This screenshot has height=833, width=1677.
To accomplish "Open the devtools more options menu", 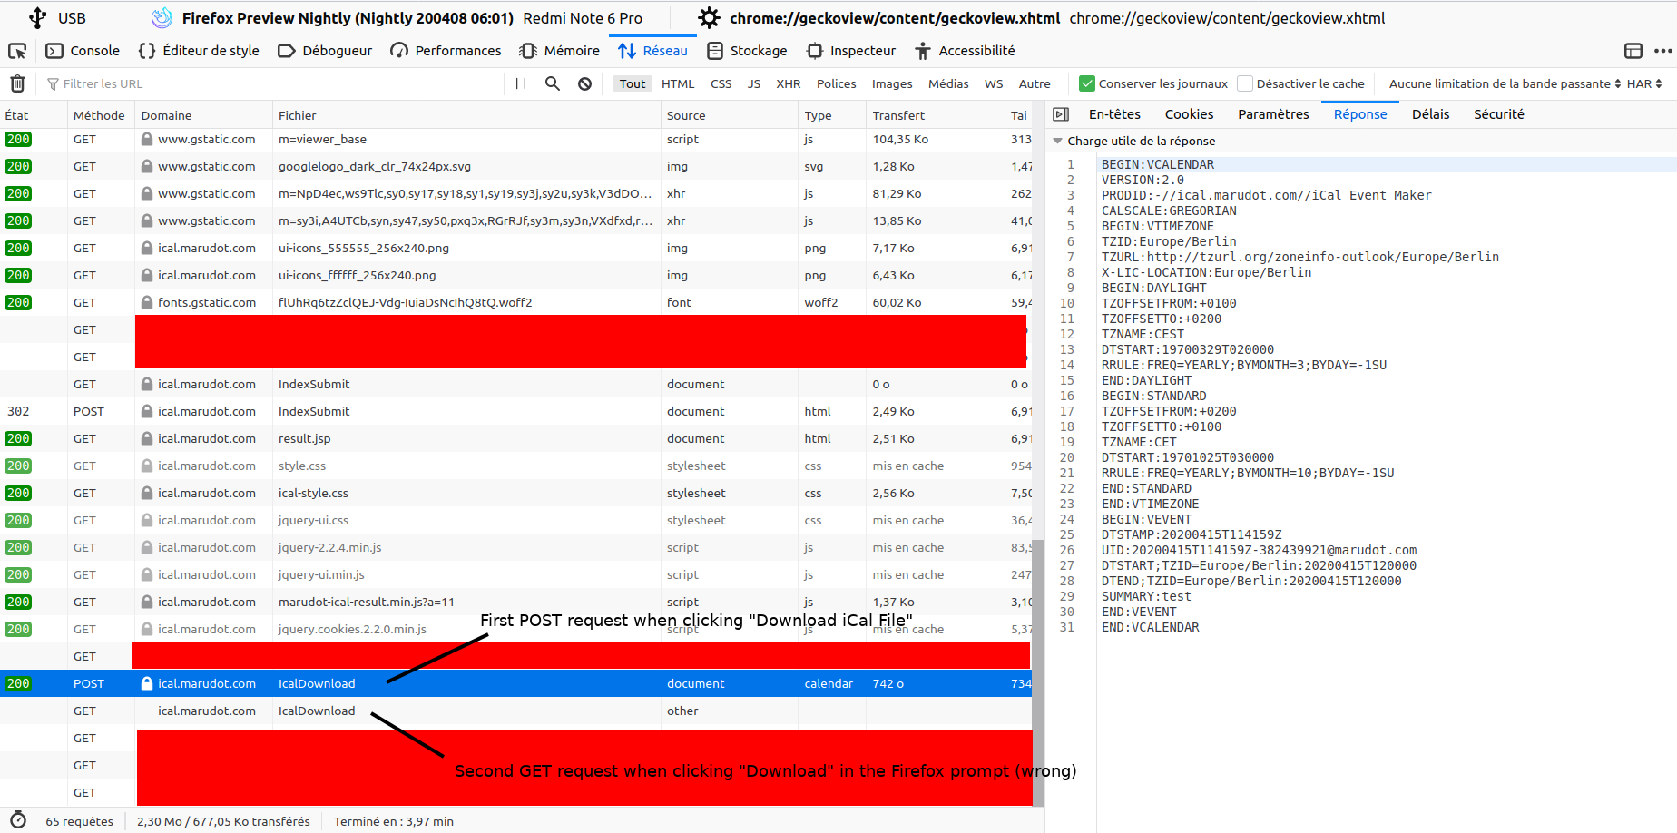I will pos(1662,51).
